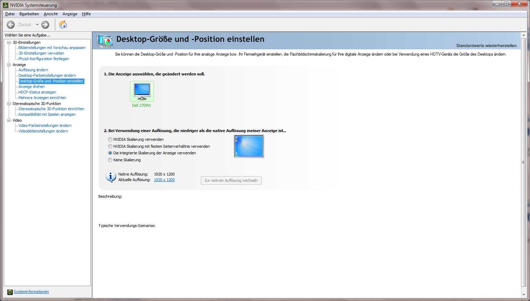530x301 pixels.
Task: Click the desktop size header icon
Action: [105, 41]
